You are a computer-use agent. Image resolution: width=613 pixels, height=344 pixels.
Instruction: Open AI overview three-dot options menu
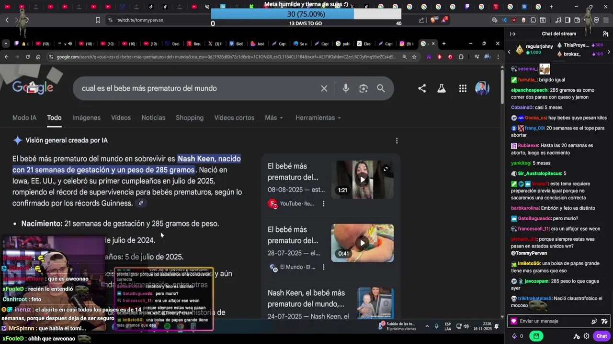[397, 140]
